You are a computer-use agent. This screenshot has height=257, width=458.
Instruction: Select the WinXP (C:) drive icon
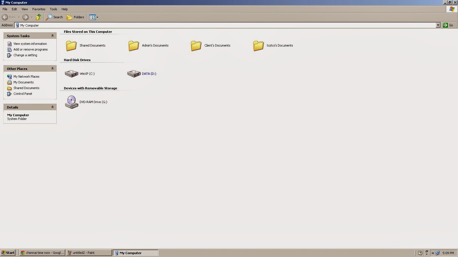[72, 74]
